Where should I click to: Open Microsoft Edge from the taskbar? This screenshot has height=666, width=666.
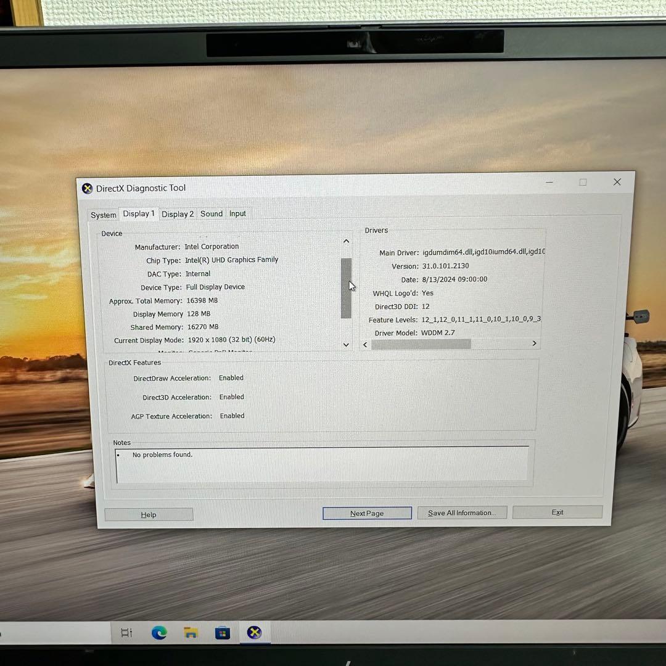coord(159,632)
